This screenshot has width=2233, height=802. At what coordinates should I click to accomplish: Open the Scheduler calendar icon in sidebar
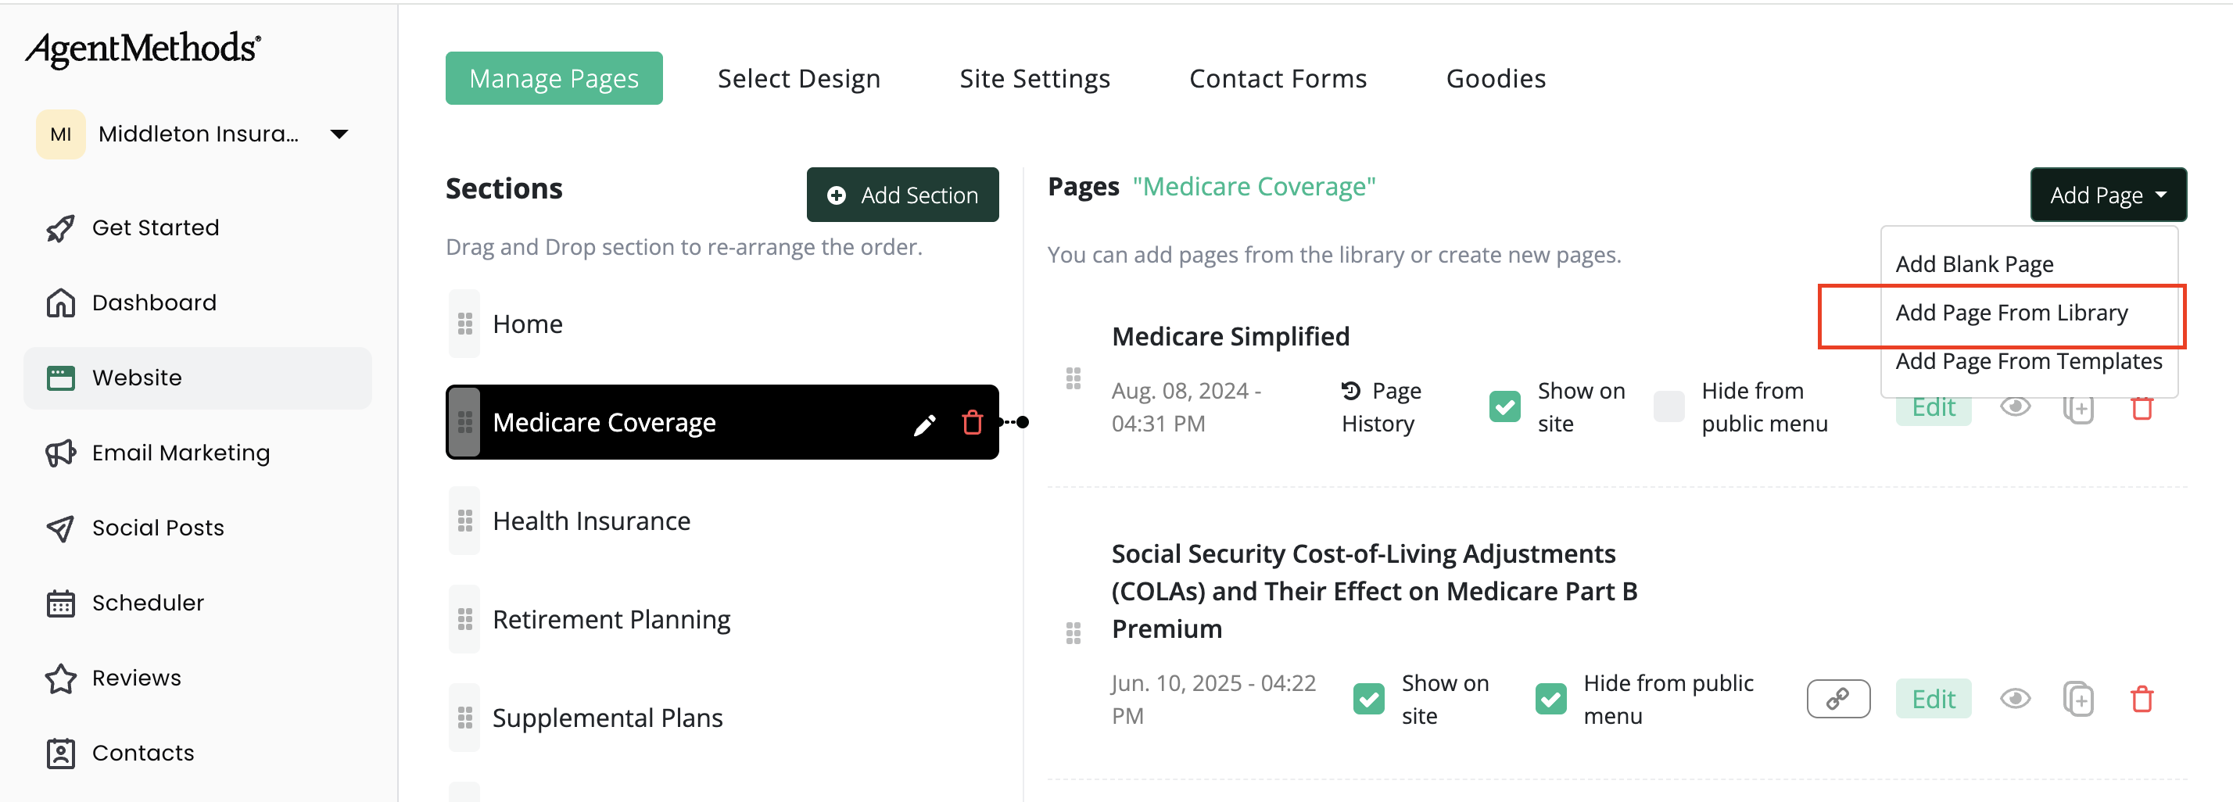tap(59, 603)
